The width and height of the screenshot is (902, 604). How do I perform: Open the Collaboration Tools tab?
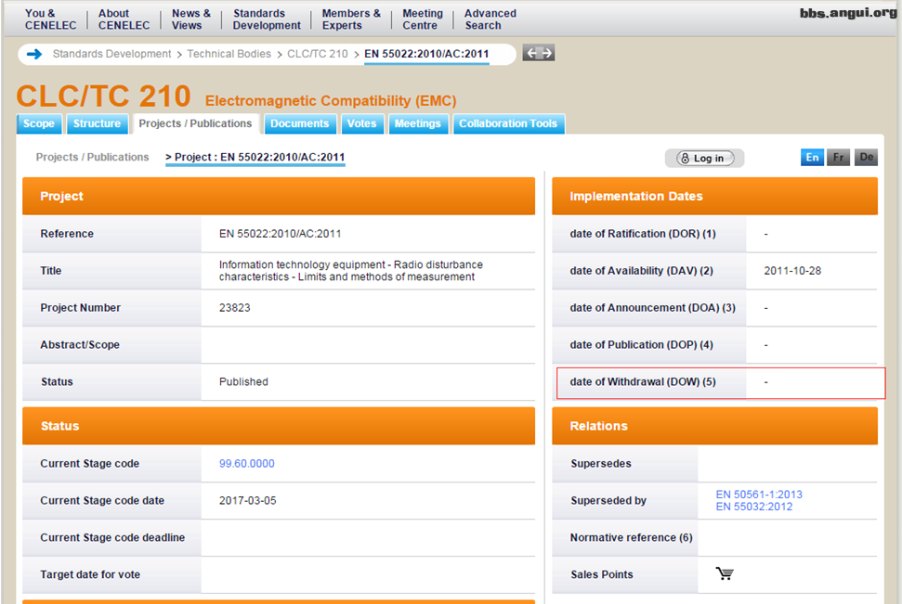[x=508, y=124]
